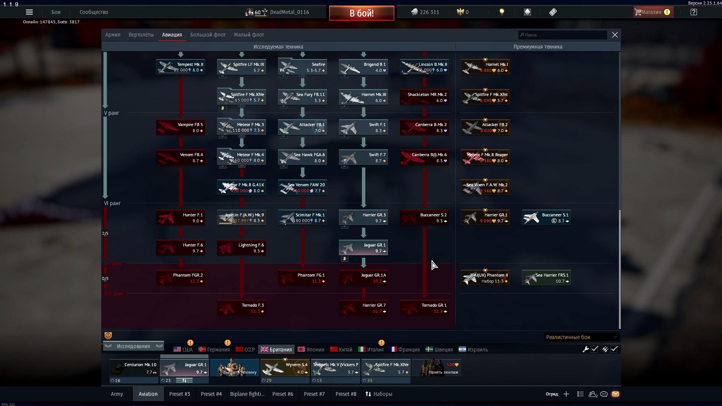Switch to the Army preset
The image size is (722, 406).
coord(117,394)
